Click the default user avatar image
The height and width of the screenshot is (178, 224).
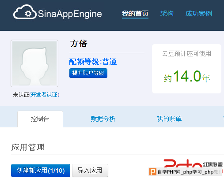click(x=34, y=63)
